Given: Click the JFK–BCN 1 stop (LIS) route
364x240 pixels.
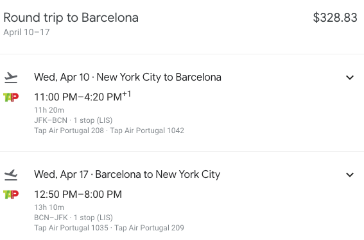Looking at the screenshot, I should (x=73, y=120).
